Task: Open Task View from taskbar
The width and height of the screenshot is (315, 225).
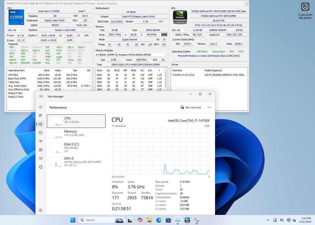Action: [130, 220]
